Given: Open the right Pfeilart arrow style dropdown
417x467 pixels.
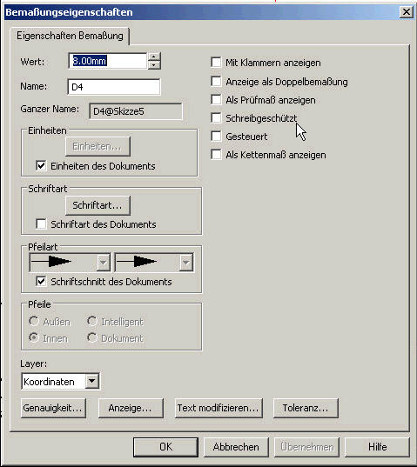Looking at the screenshot, I should point(186,263).
